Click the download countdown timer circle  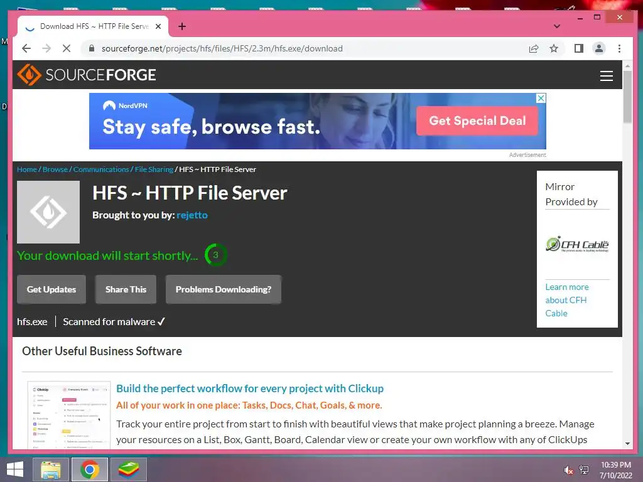coord(215,255)
